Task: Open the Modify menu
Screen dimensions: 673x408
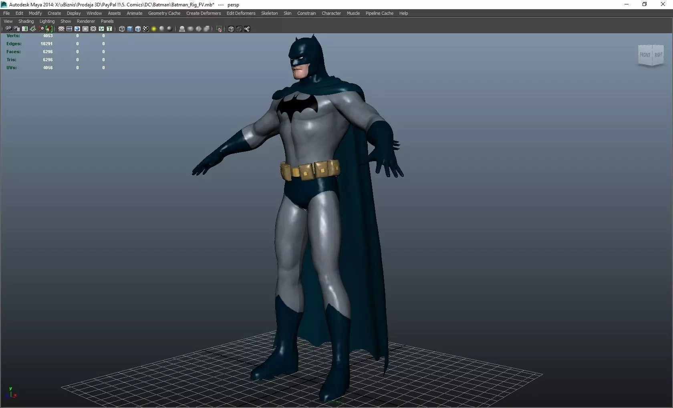Action: 35,13
